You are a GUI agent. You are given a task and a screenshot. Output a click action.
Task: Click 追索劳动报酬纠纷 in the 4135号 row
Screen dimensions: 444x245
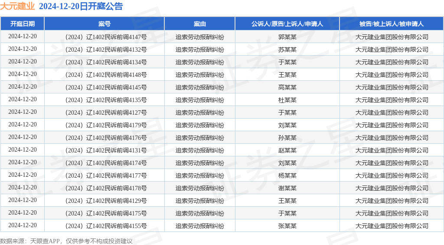tap(199, 100)
